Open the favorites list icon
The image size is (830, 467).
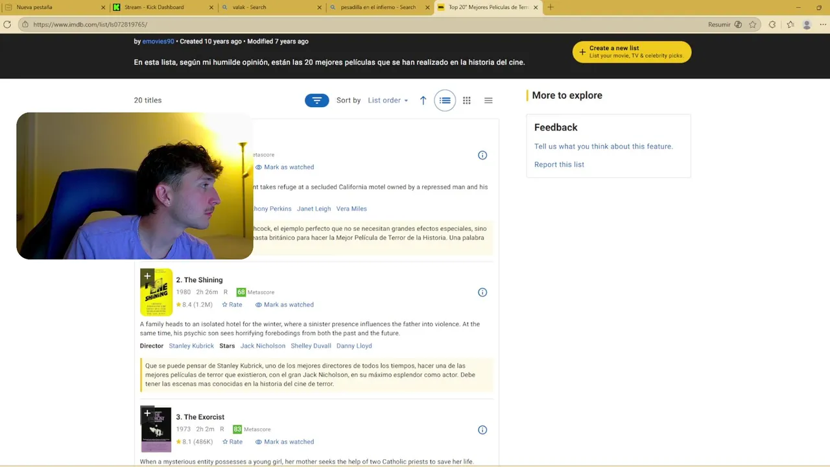[790, 25]
